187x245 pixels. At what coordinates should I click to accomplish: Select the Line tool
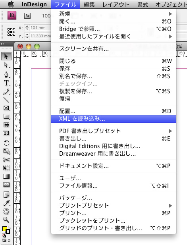(6, 100)
